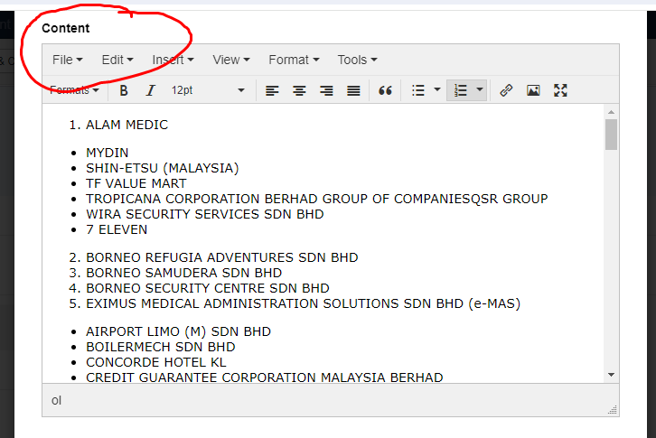Open the Insert menu
The image size is (656, 438).
(173, 60)
